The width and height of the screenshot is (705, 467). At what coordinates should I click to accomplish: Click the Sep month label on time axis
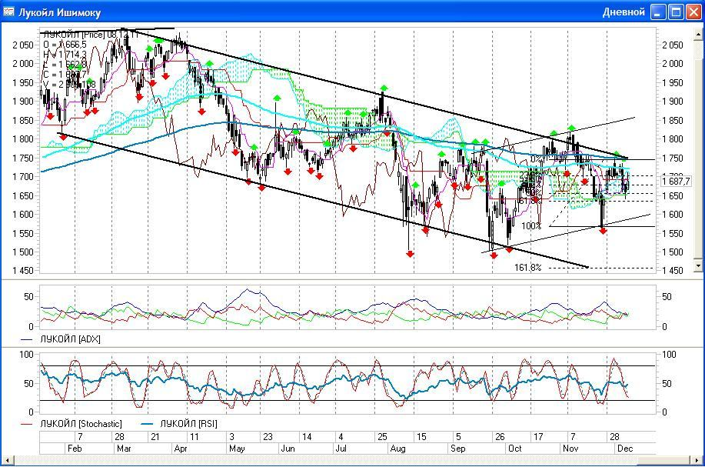pyautogui.click(x=457, y=449)
